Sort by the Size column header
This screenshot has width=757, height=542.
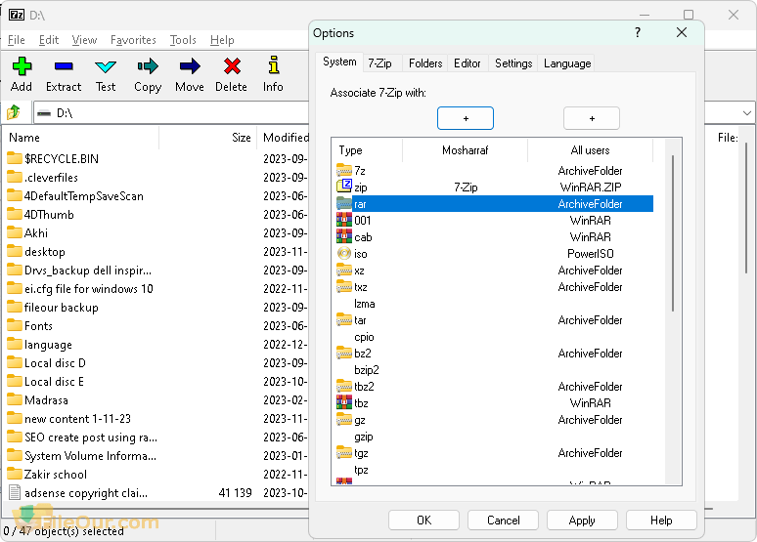207,138
